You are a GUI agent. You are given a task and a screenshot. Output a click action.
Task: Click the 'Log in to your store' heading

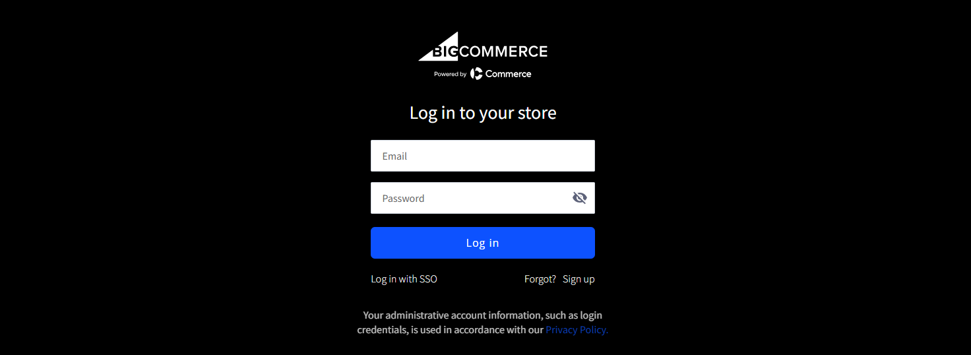click(x=483, y=113)
